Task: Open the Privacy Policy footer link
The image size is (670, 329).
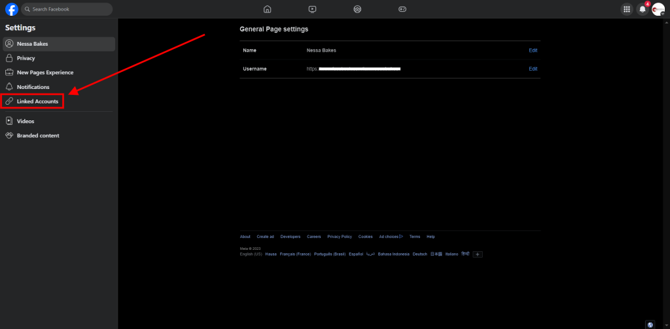Action: point(340,237)
